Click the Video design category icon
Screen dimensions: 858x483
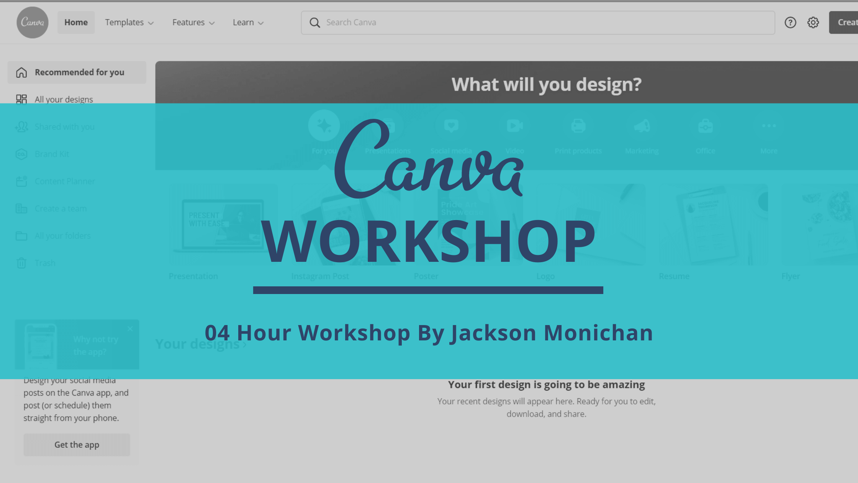(514, 126)
